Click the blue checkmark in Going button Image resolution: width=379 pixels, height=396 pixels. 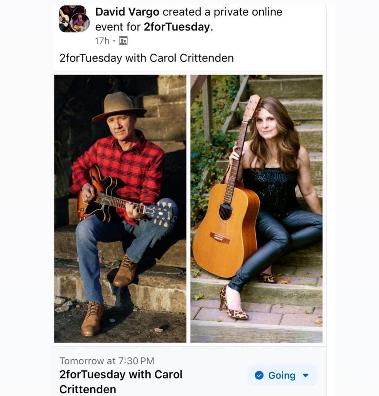pyautogui.click(x=259, y=375)
